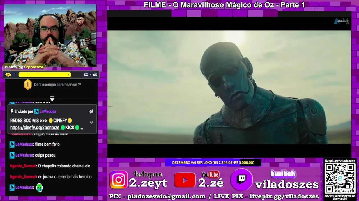Click Agente_Samuel username on 'chapolin colorado' message
359x201 pixels.
[x=23, y=166]
